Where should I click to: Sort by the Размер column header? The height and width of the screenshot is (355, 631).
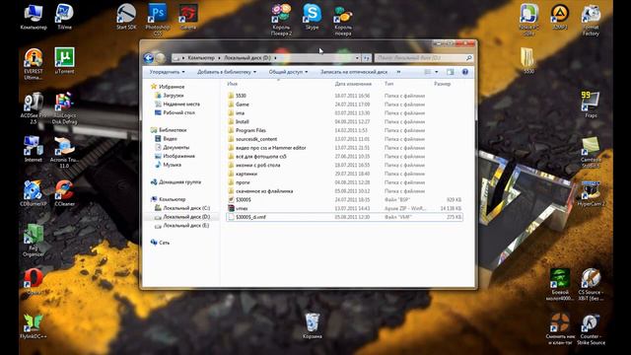click(x=442, y=84)
